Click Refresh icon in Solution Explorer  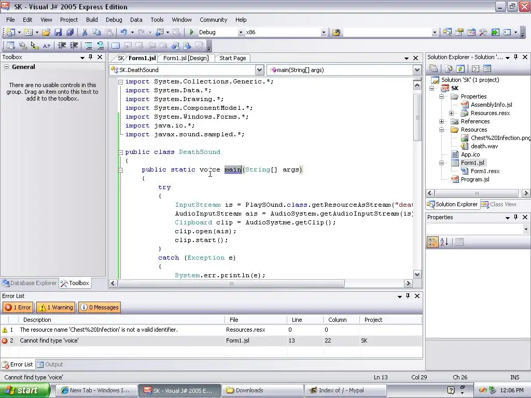coord(460,69)
